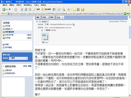Click the flag icon beside message subject

point(37,22)
